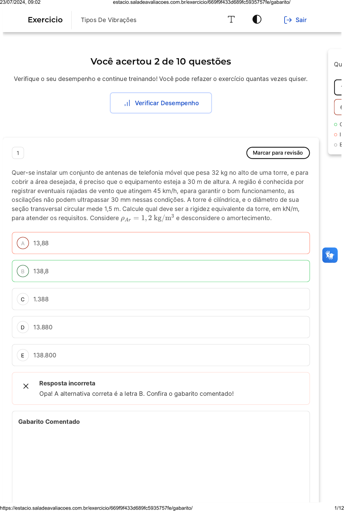Click the font size T icon

tap(231, 20)
